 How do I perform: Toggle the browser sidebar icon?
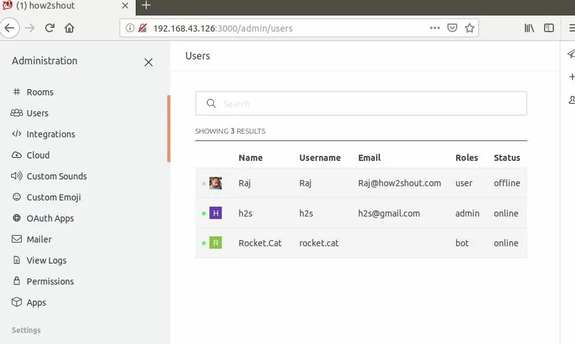548,28
